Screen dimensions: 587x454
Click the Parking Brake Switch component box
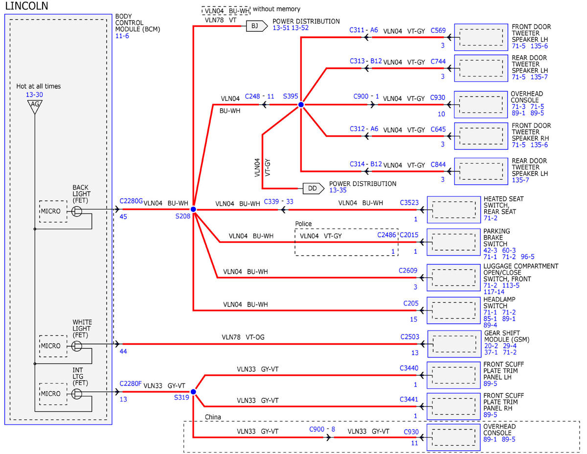(453, 241)
